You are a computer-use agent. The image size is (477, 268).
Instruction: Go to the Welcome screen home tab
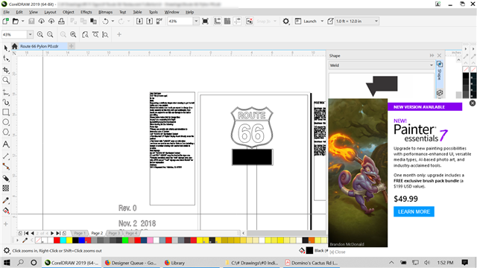pos(15,46)
